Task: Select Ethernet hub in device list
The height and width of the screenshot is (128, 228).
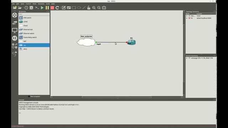Action: (x=34, y=30)
